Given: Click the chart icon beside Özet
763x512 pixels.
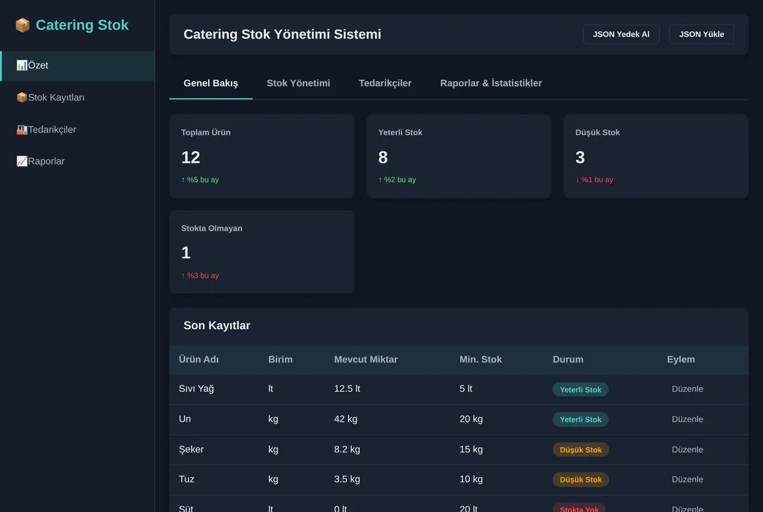Looking at the screenshot, I should click(22, 65).
